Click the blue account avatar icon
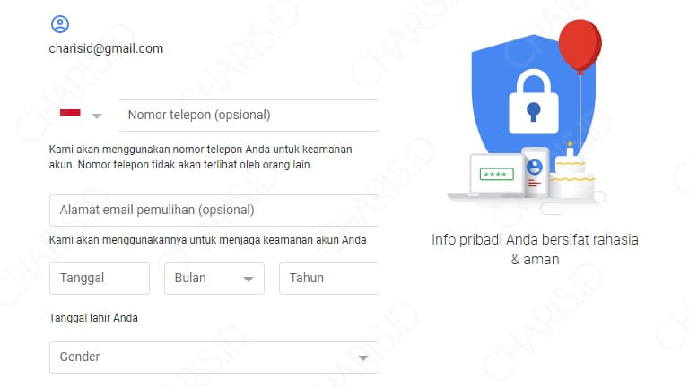 click(x=60, y=24)
